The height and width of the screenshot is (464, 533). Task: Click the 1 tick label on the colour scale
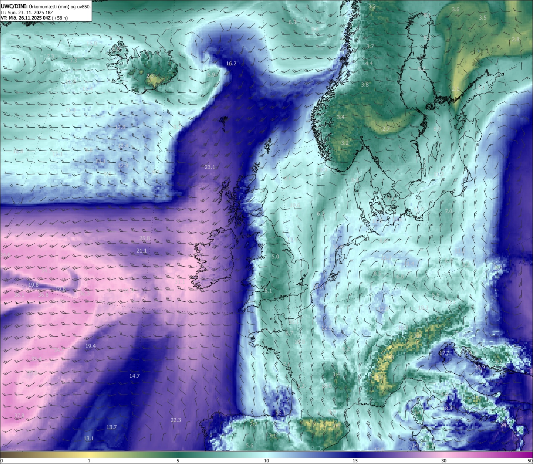[x=89, y=461]
